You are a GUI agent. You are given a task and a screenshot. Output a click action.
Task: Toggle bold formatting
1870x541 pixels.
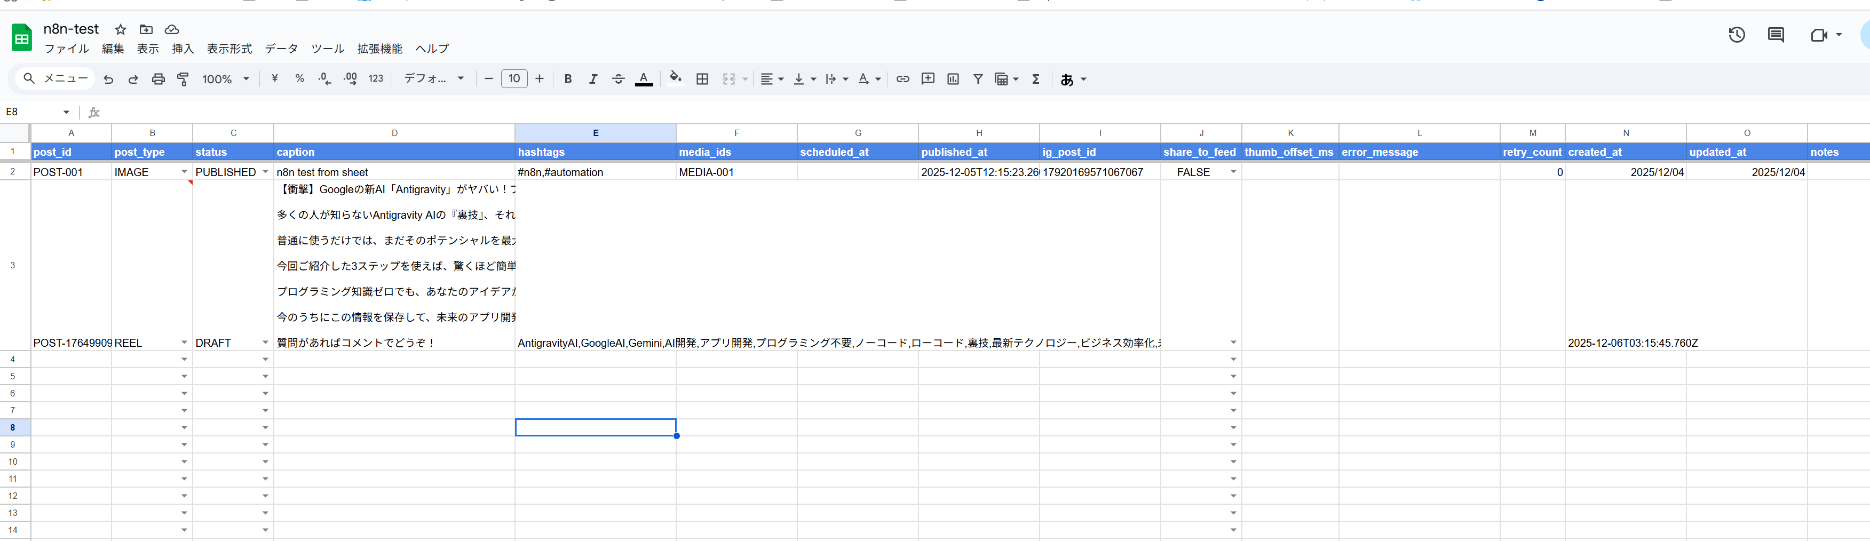pos(568,79)
